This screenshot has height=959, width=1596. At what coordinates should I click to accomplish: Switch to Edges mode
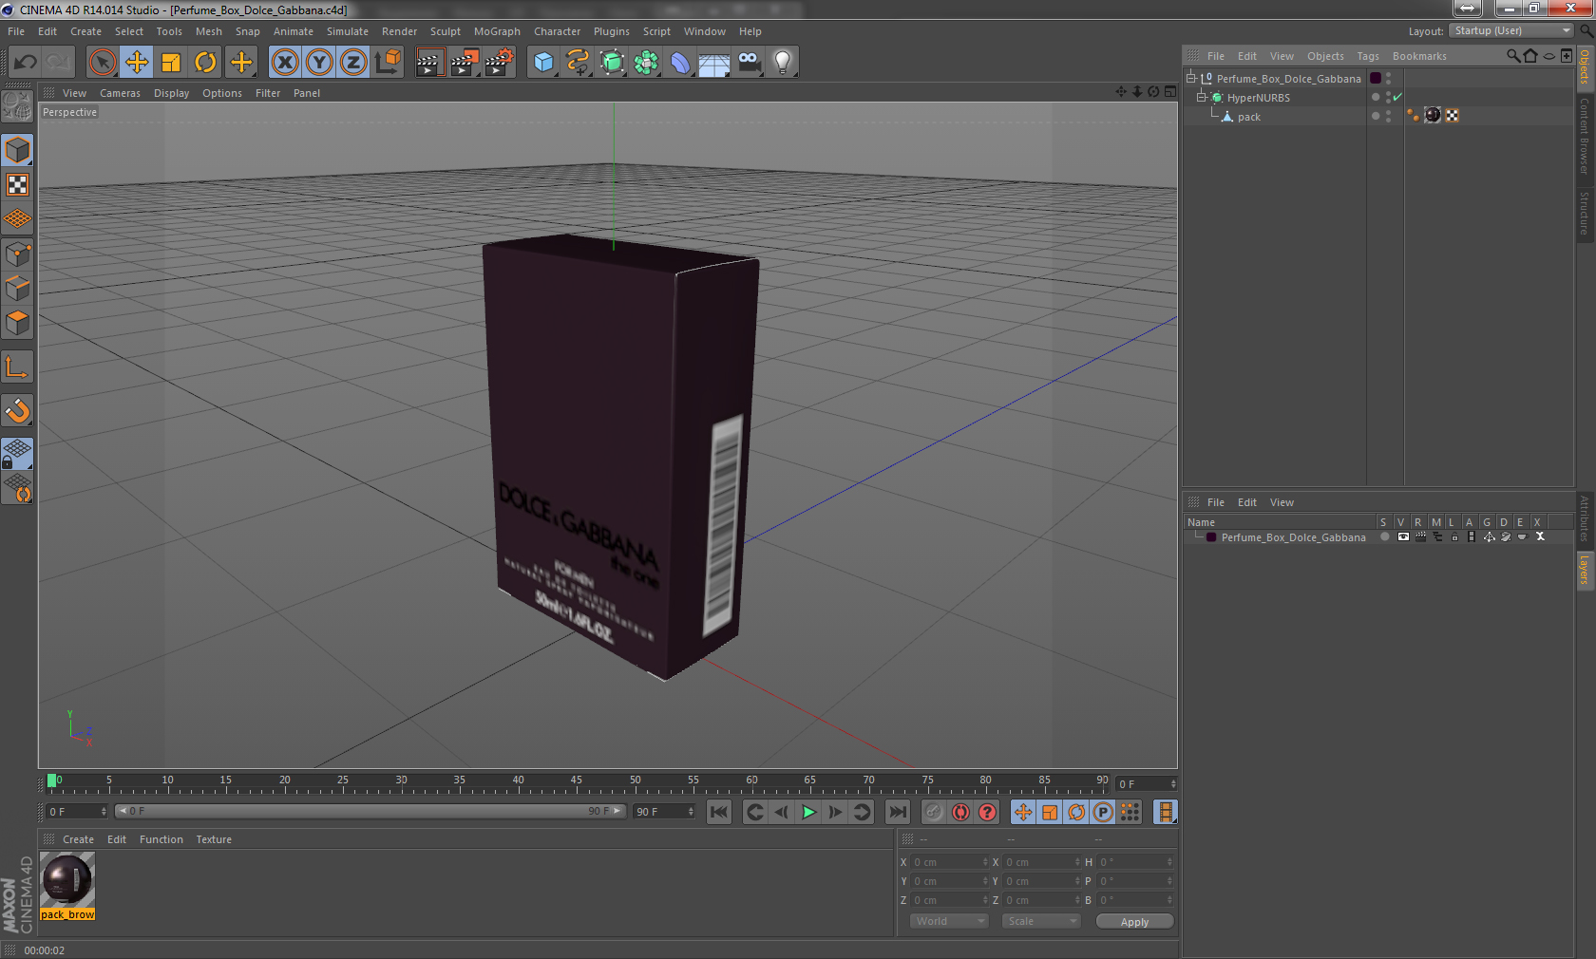17,289
